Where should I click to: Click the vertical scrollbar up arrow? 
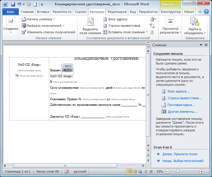pyautogui.click(x=148, y=51)
